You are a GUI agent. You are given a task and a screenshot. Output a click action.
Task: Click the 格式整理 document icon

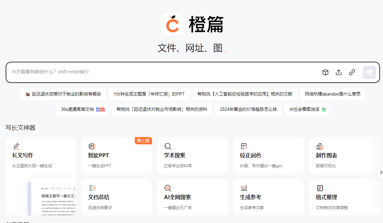pyautogui.click(x=320, y=188)
